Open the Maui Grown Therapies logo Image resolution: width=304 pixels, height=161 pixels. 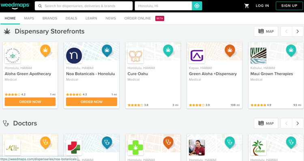pyautogui.click(x=258, y=56)
